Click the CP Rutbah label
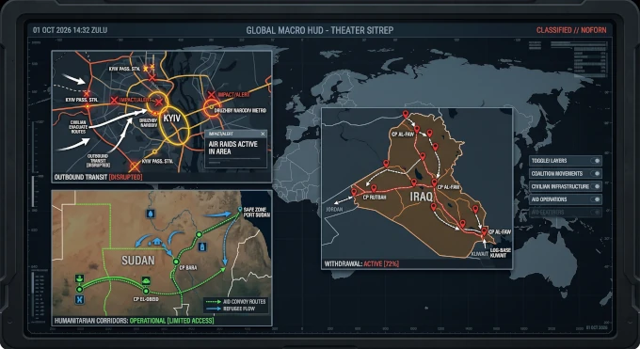 (x=375, y=198)
